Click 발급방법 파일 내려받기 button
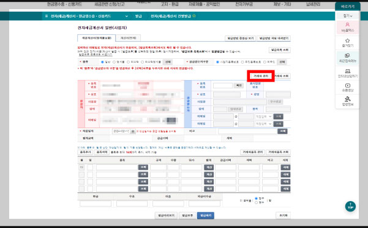Screen dimensions: 368x228 point(274,38)
